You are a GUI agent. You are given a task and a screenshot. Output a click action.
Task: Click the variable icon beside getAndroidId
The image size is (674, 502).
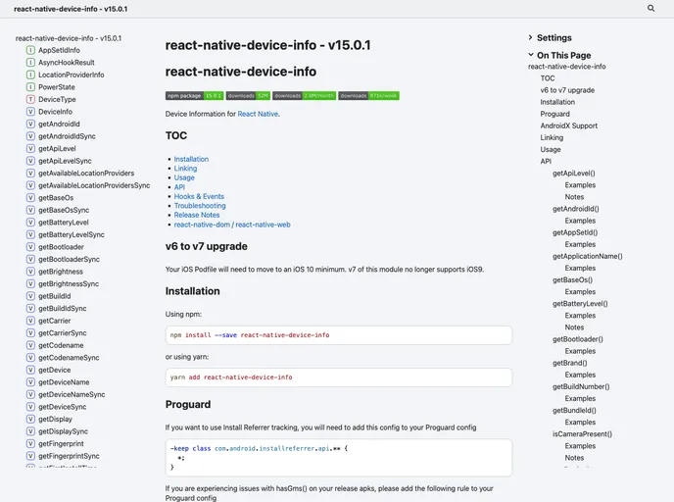pyautogui.click(x=30, y=125)
